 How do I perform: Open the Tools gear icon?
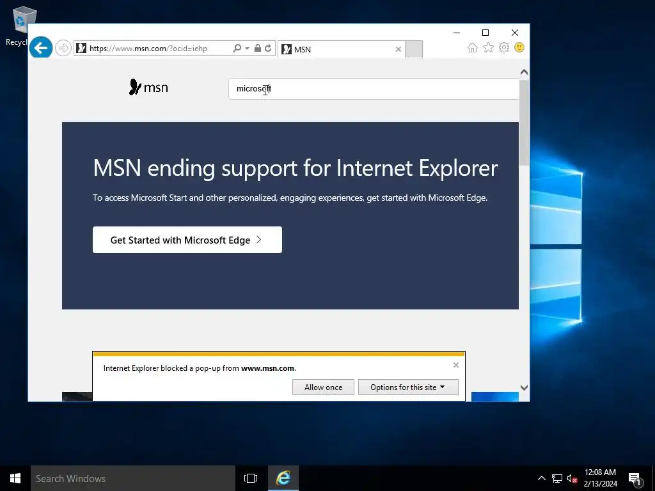[x=504, y=47]
